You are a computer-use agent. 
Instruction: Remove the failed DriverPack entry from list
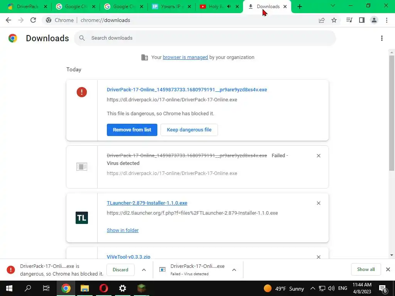318,156
